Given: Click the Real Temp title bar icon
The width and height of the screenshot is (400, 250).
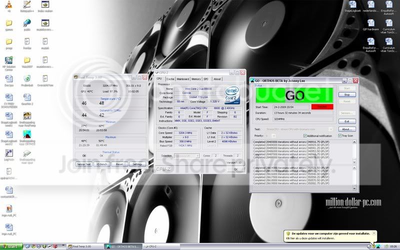Looking at the screenshot, I should (76, 77).
